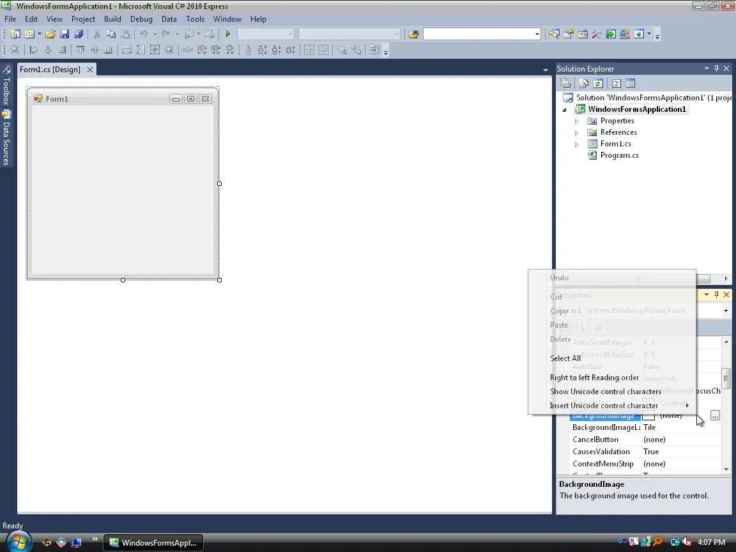Image resolution: width=736 pixels, height=552 pixels.
Task: Click Properties grid scrollbar down arrow
Action: [726, 469]
